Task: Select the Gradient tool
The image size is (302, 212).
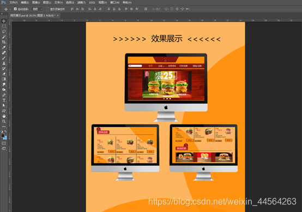Action: click(x=4, y=79)
